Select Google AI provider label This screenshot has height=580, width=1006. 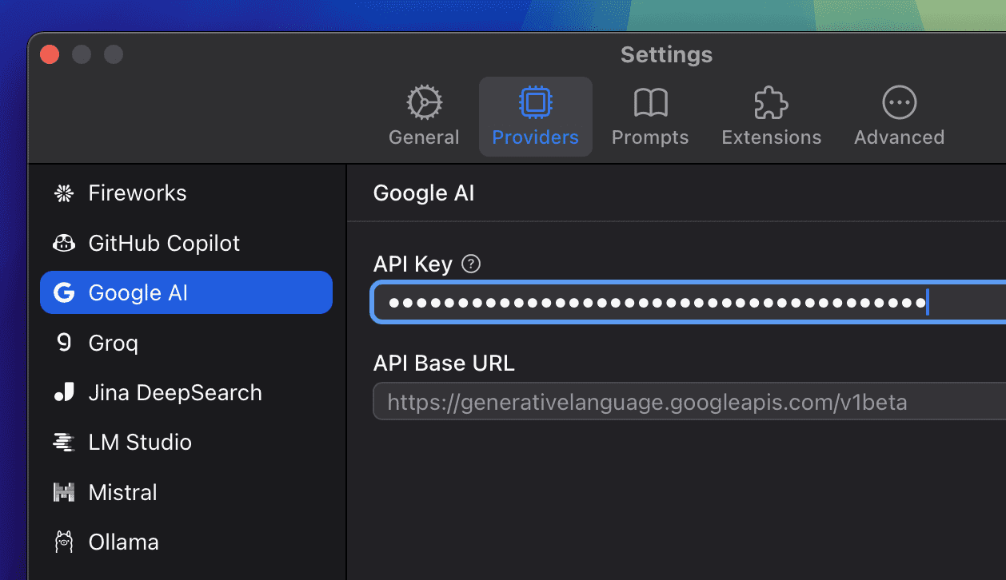tap(138, 293)
